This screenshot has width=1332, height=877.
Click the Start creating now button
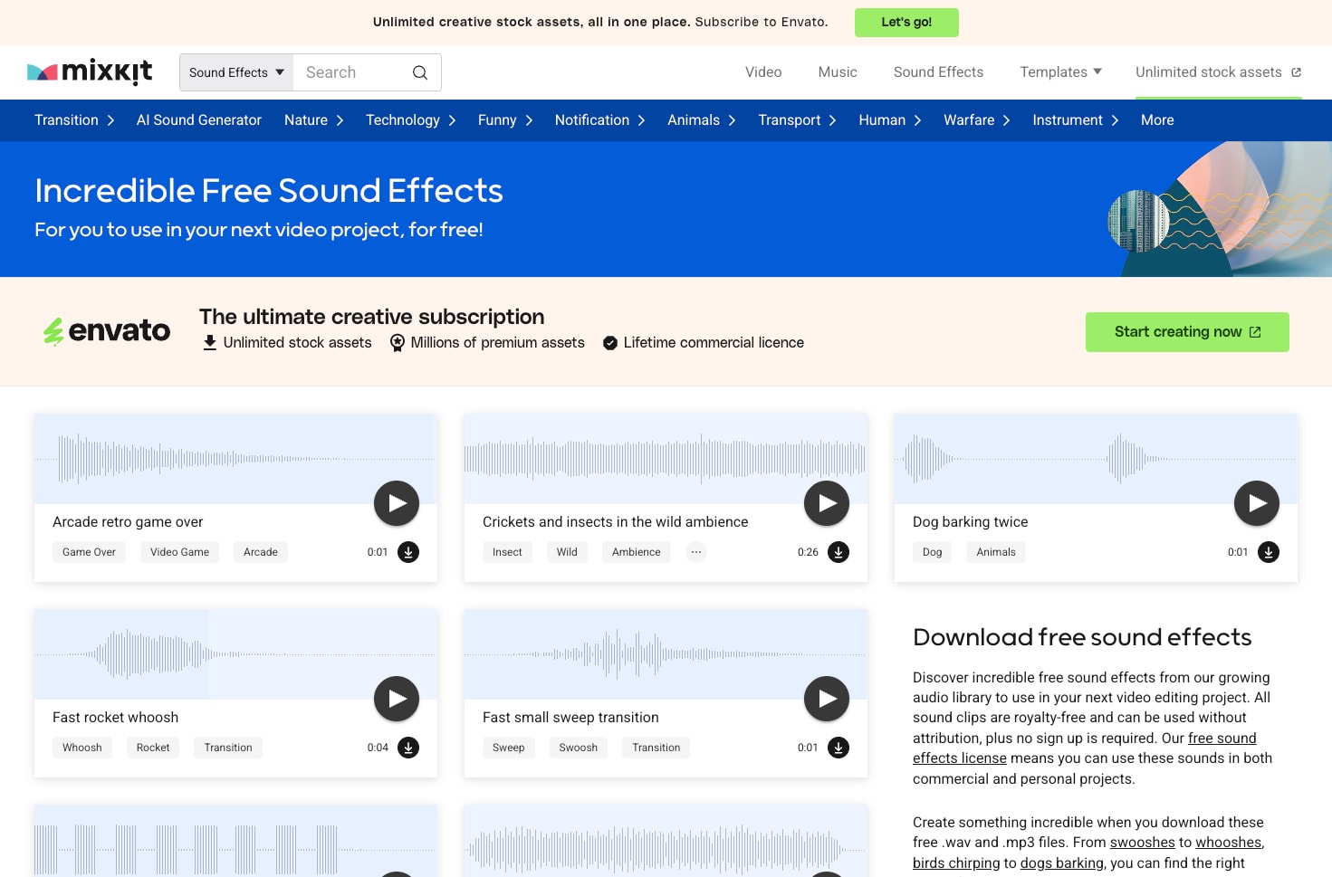[1187, 332]
